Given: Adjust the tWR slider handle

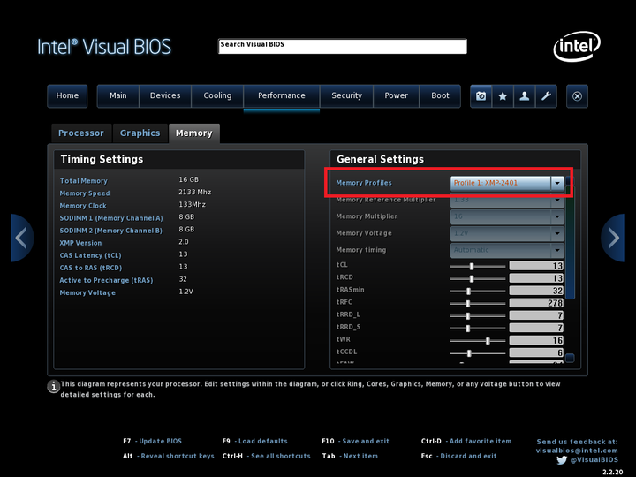Looking at the screenshot, I should tap(488, 341).
